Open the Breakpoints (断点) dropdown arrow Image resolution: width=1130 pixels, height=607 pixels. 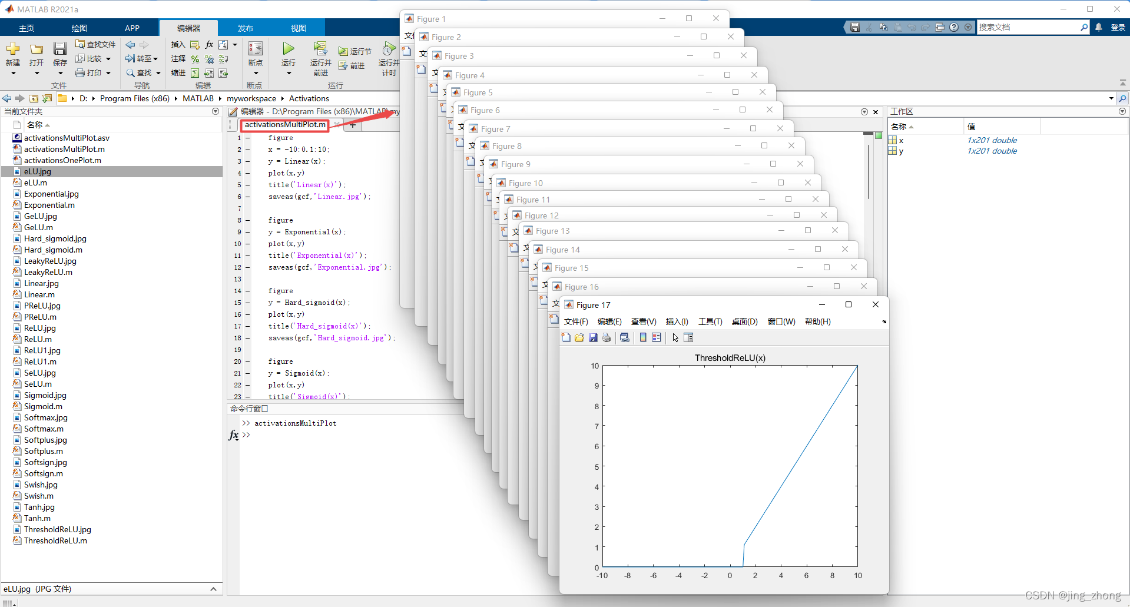[x=256, y=73]
